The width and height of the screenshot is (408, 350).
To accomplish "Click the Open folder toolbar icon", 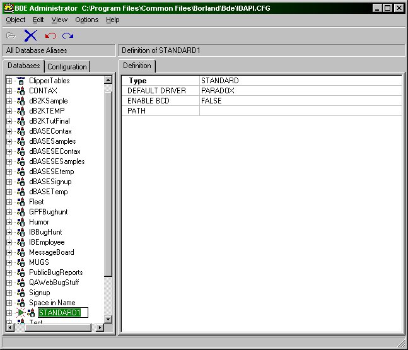I will point(11,35).
